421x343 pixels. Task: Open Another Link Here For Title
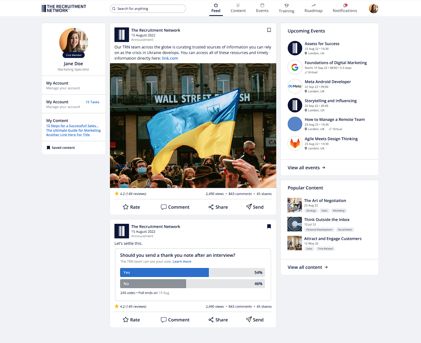(68, 135)
